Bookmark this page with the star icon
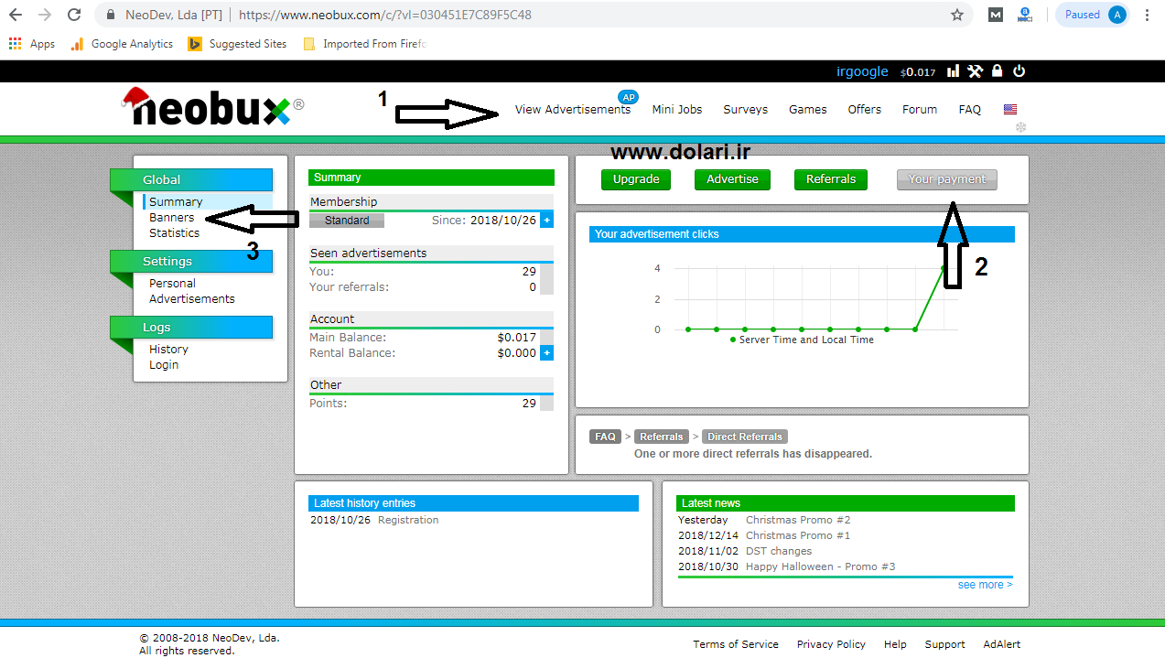The width and height of the screenshot is (1165, 658). click(957, 15)
